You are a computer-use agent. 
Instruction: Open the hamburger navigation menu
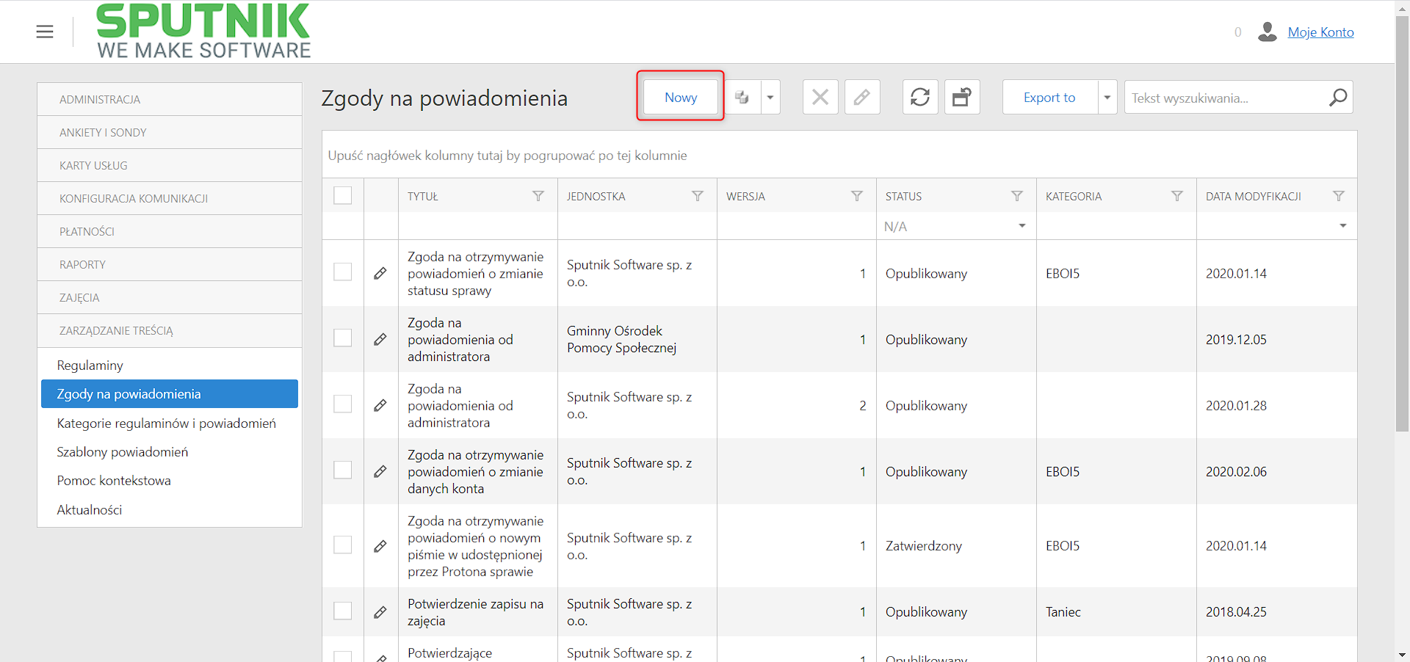(45, 32)
